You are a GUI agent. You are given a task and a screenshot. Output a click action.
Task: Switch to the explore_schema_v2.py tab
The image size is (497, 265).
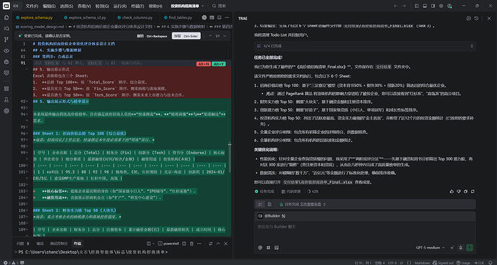click(84, 18)
